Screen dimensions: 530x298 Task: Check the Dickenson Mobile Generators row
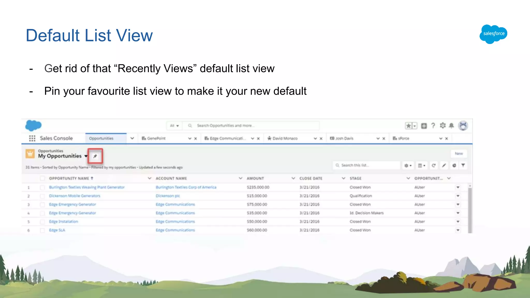pyautogui.click(x=42, y=196)
